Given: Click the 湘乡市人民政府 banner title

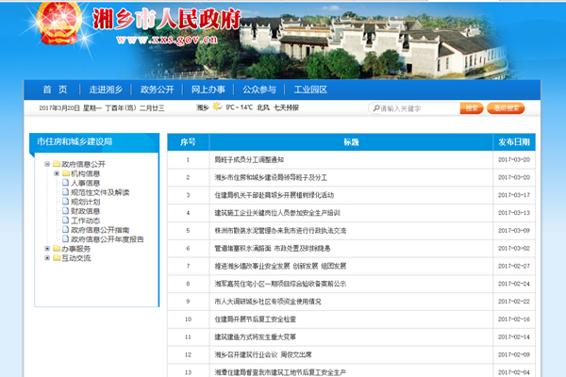Looking at the screenshot, I should click(x=167, y=19).
